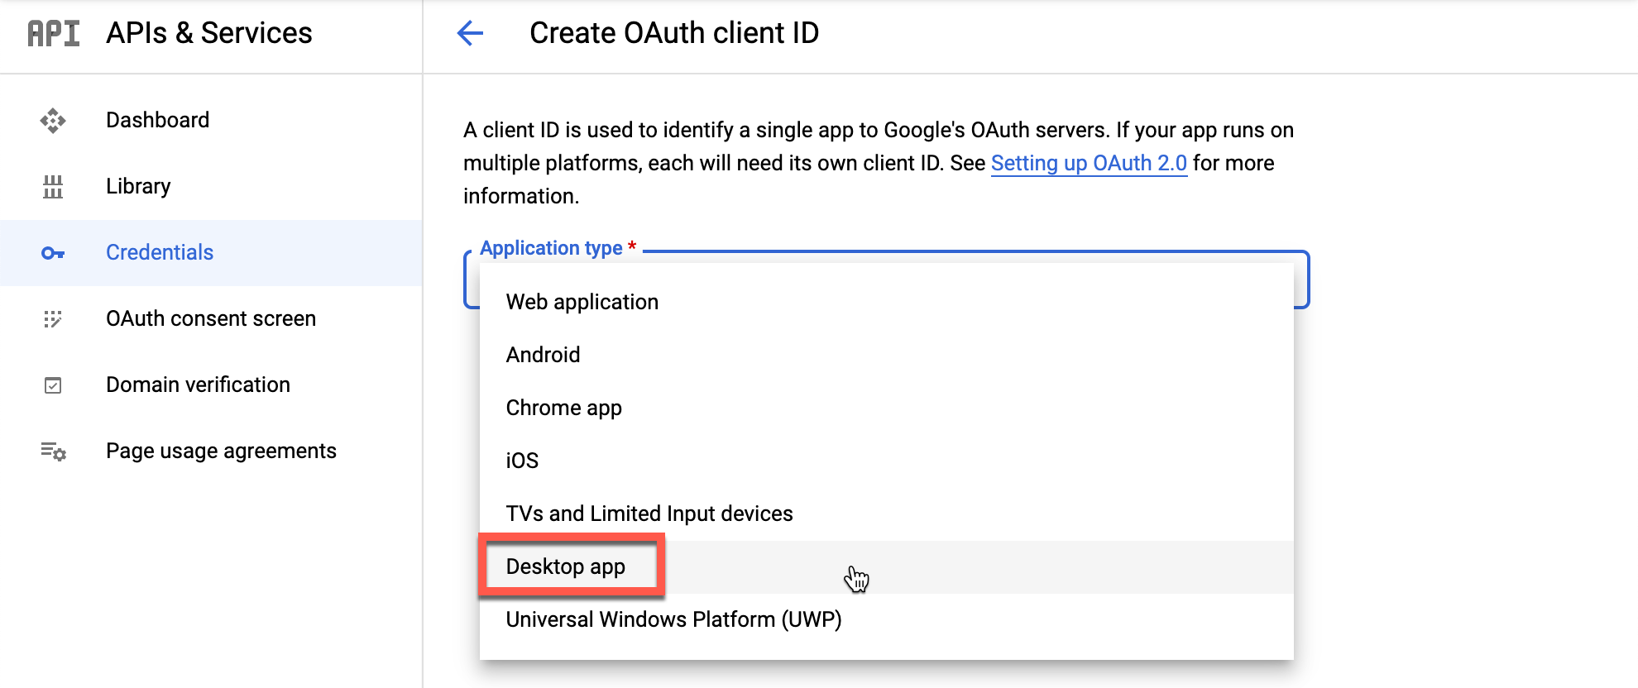Click the Library sidebar icon
Screen dimensions: 1638x688
(53, 187)
